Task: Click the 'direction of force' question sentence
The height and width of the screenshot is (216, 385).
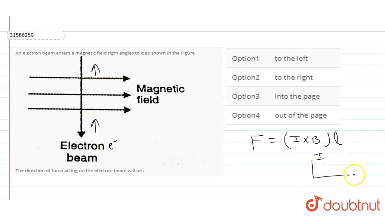Action: tap(80, 170)
